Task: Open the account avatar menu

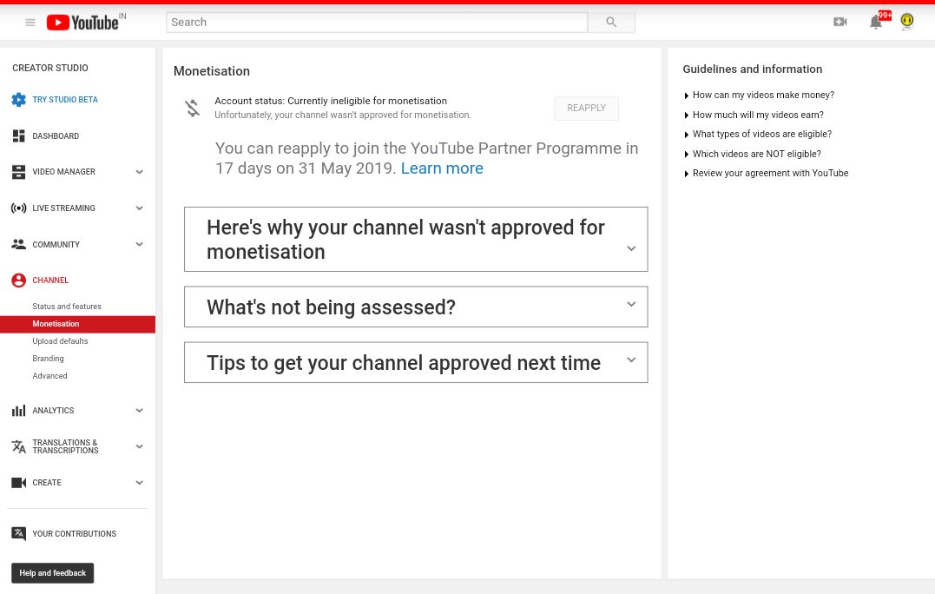Action: [x=907, y=22]
